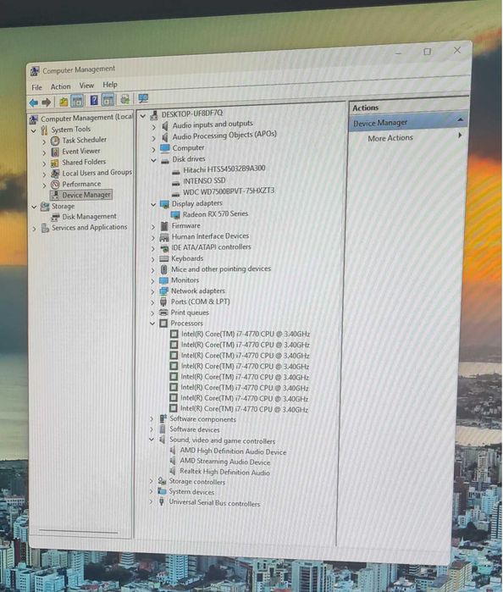Select Audio Processing Objects (APOs) category

pyautogui.click(x=224, y=136)
